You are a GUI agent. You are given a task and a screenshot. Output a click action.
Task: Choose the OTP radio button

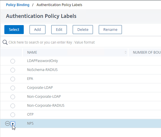[13, 115]
